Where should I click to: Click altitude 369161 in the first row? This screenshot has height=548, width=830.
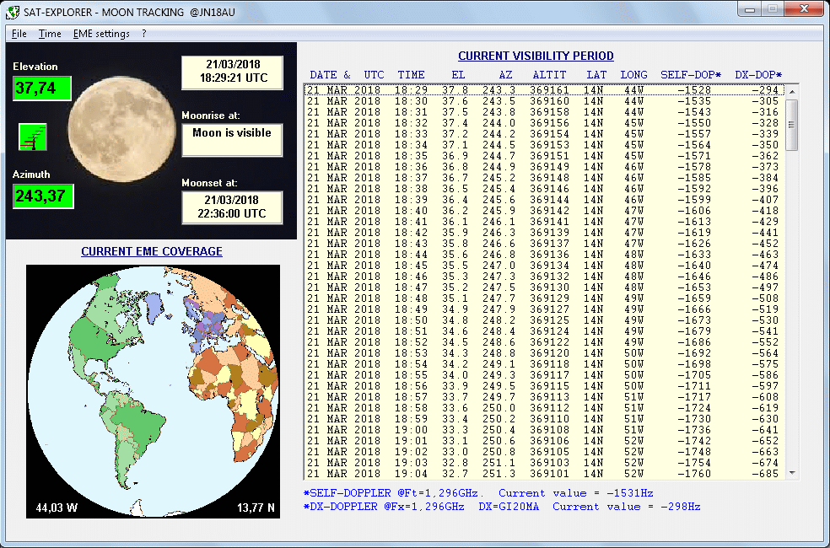549,90
